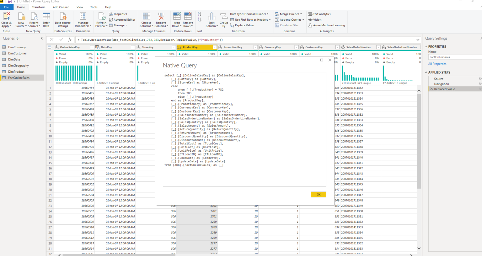The width and height of the screenshot is (482, 256).
Task: Click OK in the Native Query dialog
Action: [x=318, y=194]
